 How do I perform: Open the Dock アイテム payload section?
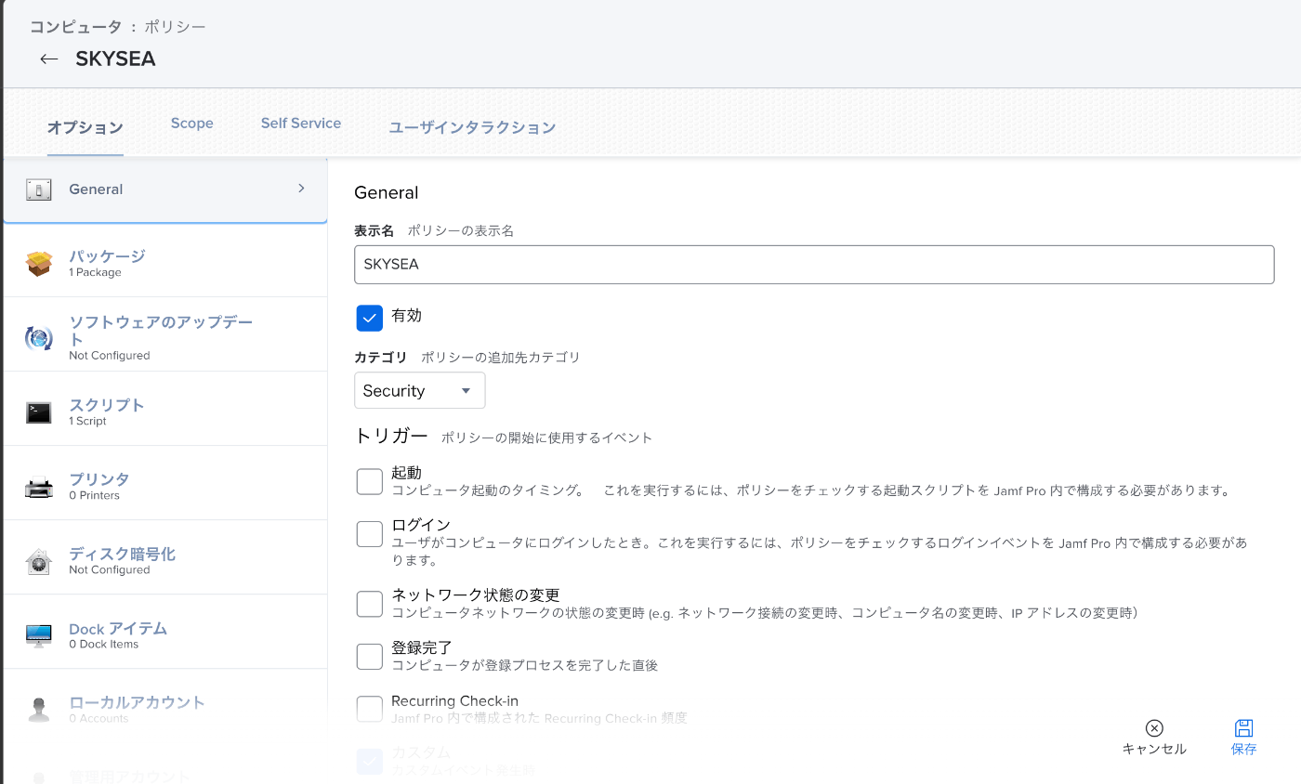coord(165,632)
